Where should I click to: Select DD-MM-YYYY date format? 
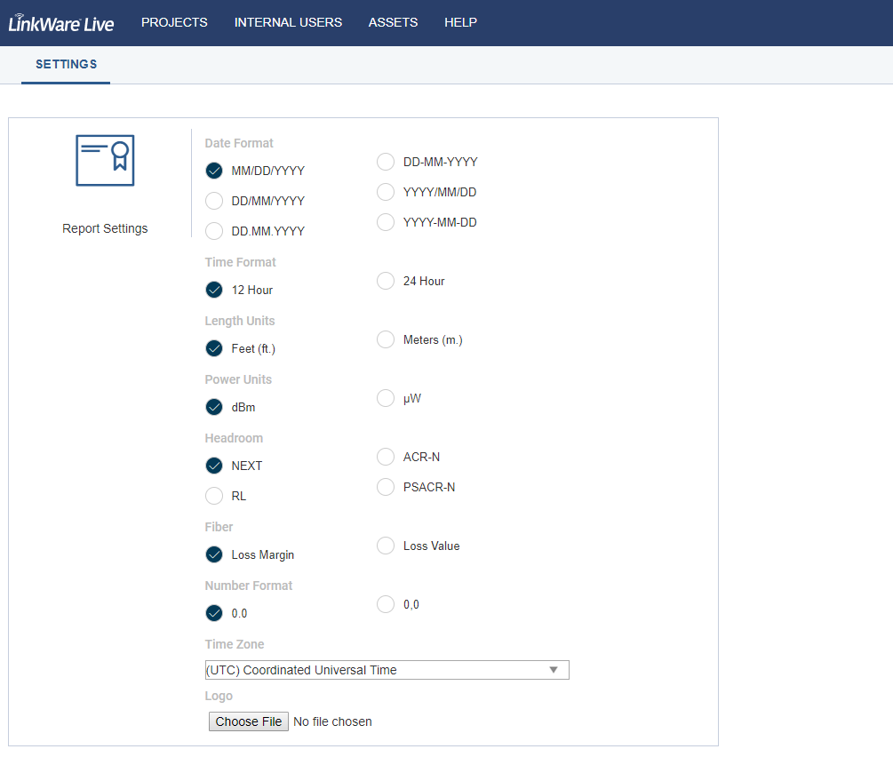tap(386, 162)
